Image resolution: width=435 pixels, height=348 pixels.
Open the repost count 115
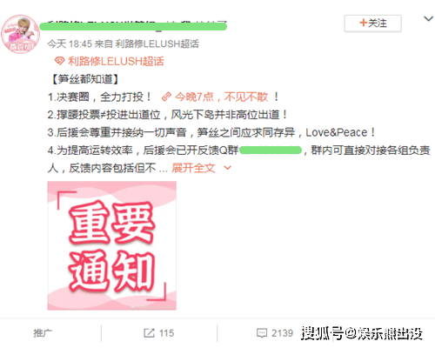(x=166, y=333)
